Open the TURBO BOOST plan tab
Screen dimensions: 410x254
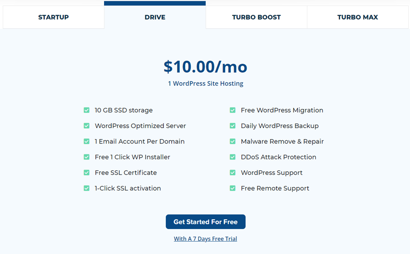point(256,17)
